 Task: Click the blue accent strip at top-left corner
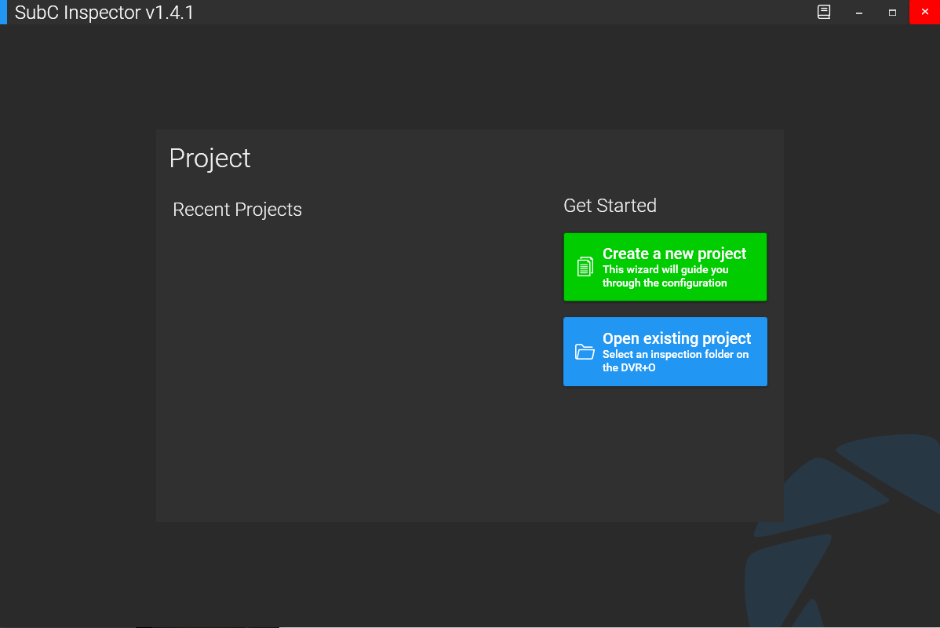pos(3,13)
